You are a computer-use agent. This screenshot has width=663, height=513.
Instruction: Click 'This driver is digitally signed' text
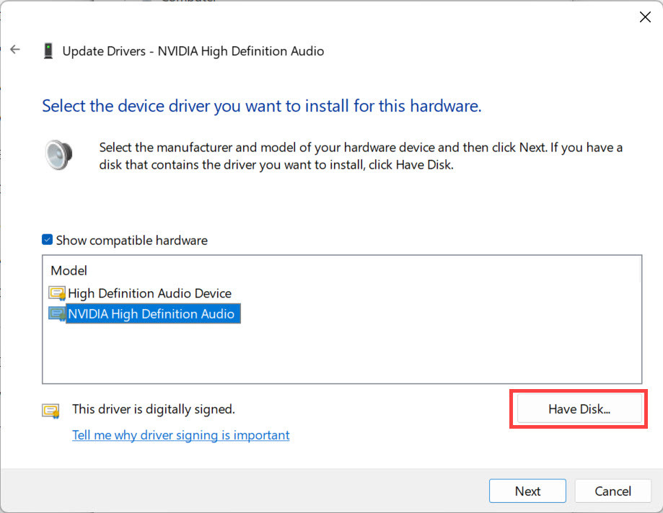point(154,409)
